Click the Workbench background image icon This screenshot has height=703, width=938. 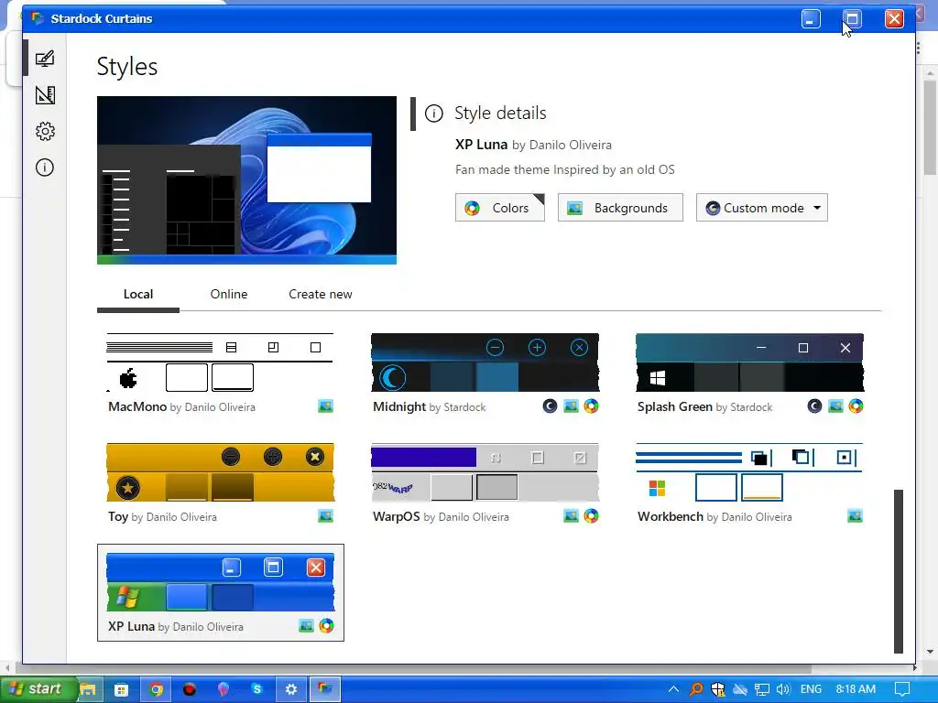856,516
